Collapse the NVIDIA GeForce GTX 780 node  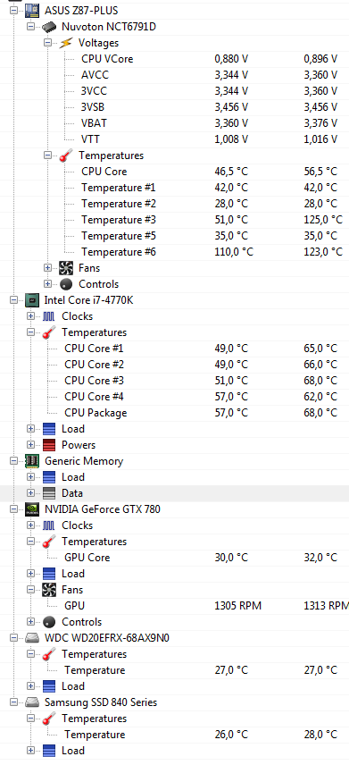pyautogui.click(x=14, y=509)
